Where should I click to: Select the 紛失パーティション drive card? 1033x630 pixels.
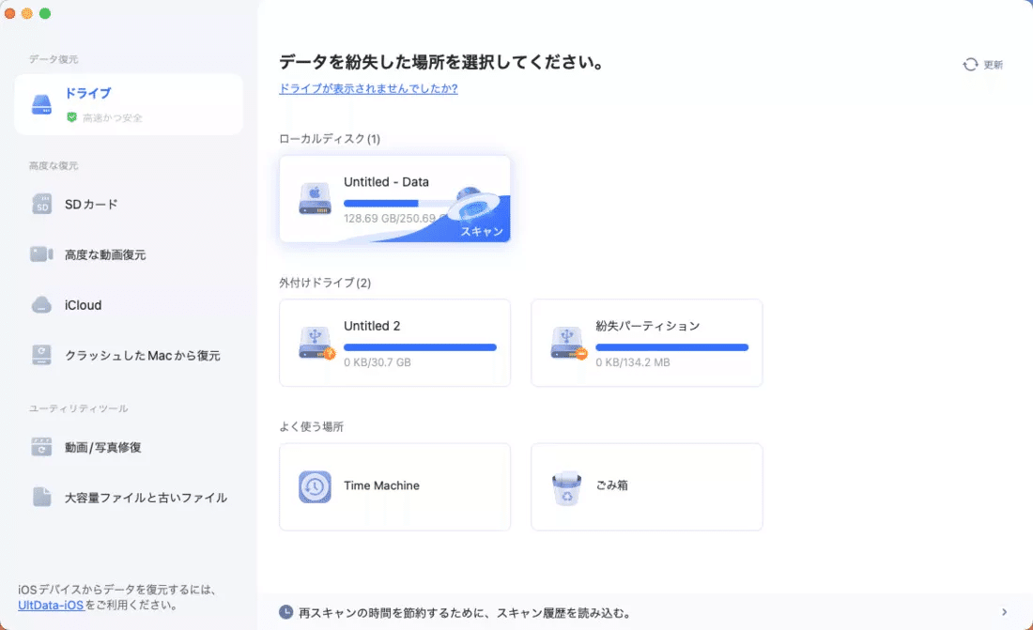pyautogui.click(x=646, y=343)
